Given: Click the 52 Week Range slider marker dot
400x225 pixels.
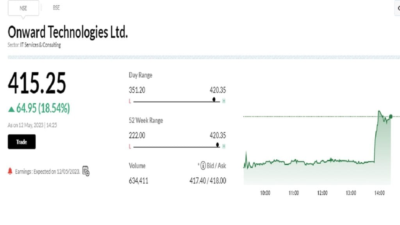Looking at the screenshot, I should [x=218, y=145].
